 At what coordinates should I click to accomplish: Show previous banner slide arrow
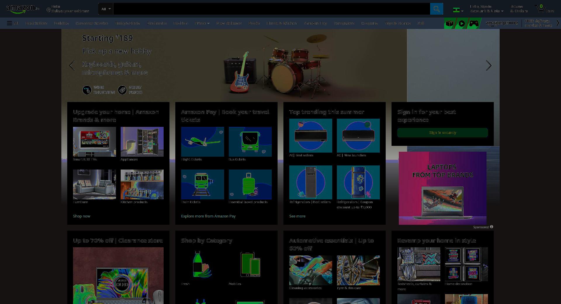pyautogui.click(x=72, y=65)
